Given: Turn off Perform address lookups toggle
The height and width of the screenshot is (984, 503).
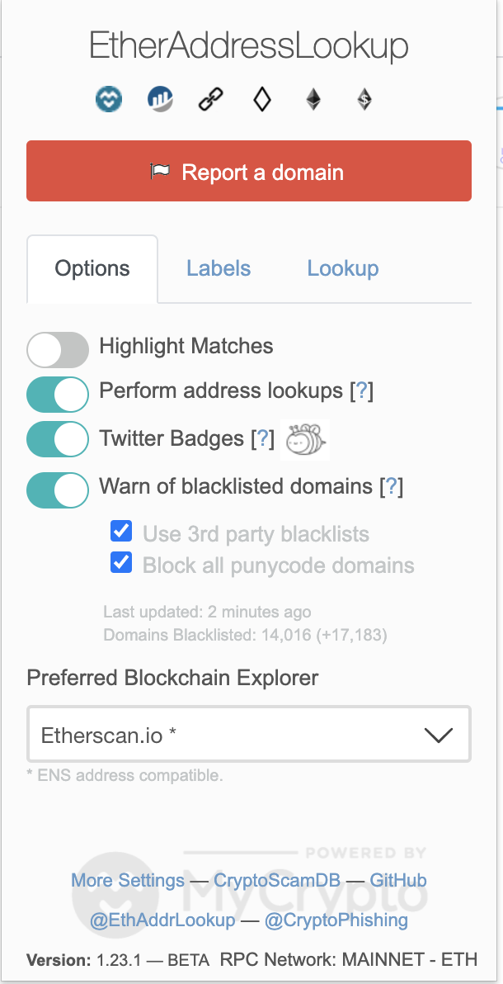Looking at the screenshot, I should [x=58, y=394].
